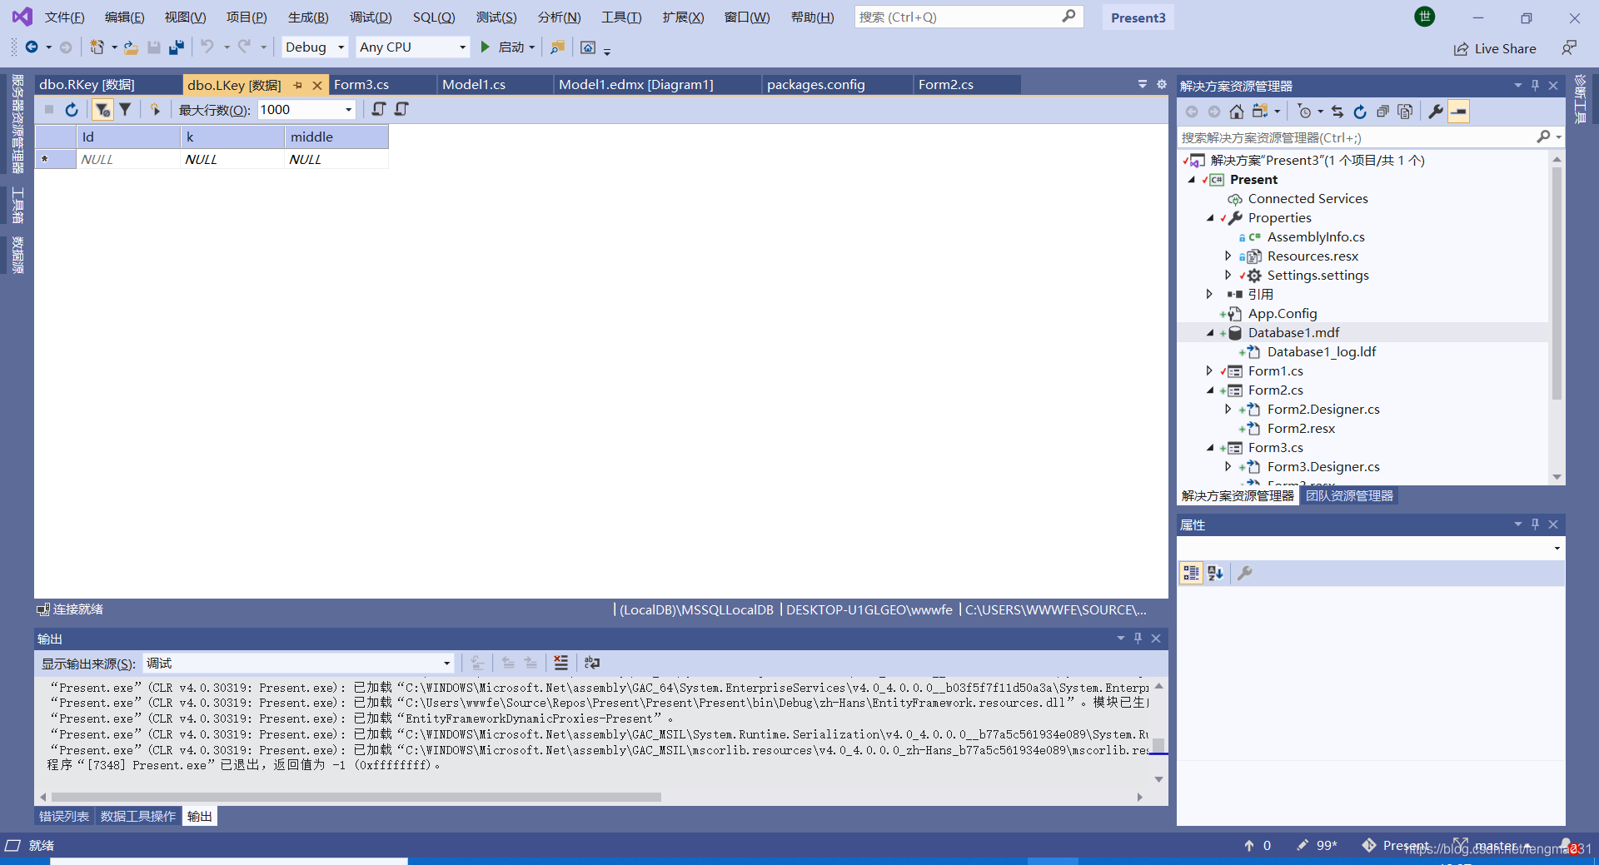
Task: Open the 文件(F) menu
Action: [x=64, y=17]
